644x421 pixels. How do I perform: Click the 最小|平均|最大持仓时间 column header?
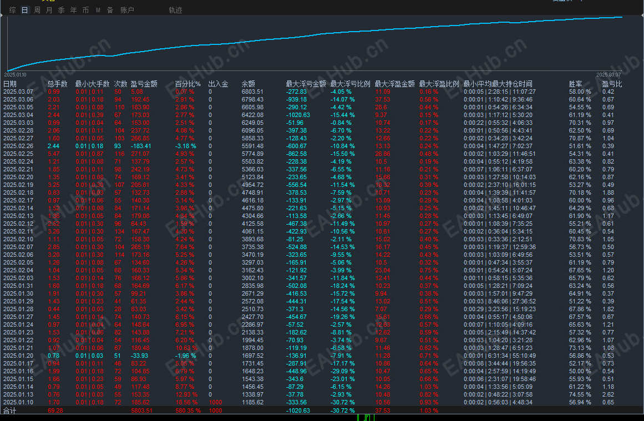pyautogui.click(x=498, y=84)
